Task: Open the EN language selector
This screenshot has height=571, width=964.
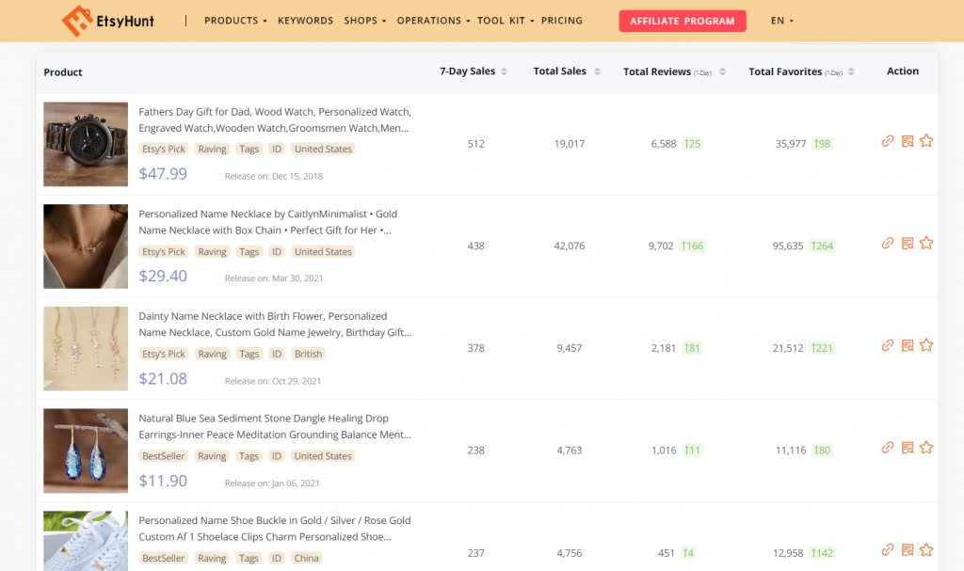Action: pyautogui.click(x=781, y=21)
